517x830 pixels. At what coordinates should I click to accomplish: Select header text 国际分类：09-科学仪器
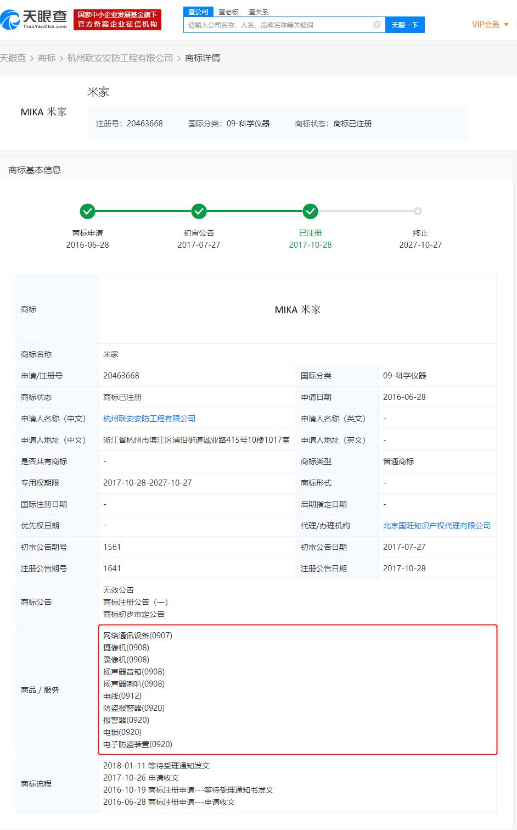click(x=229, y=124)
